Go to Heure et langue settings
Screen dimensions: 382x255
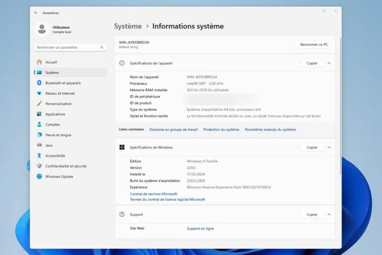coord(58,135)
